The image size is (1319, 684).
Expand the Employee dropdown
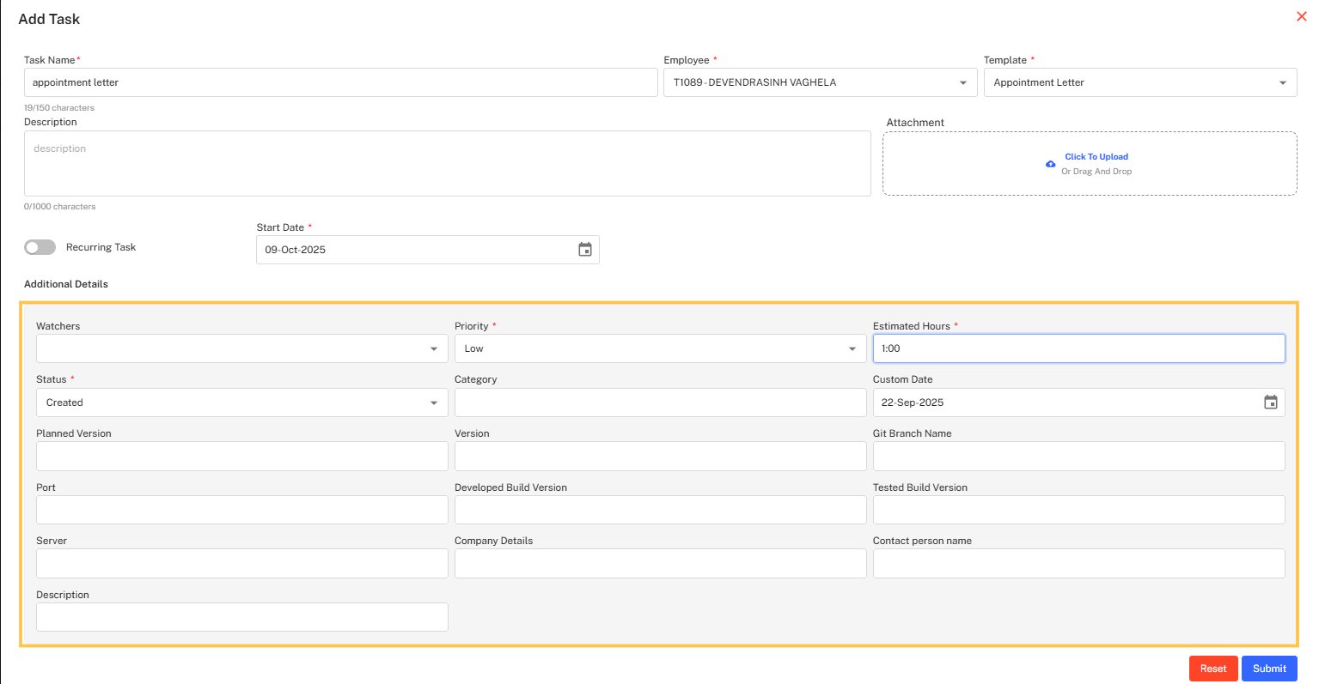coord(962,83)
